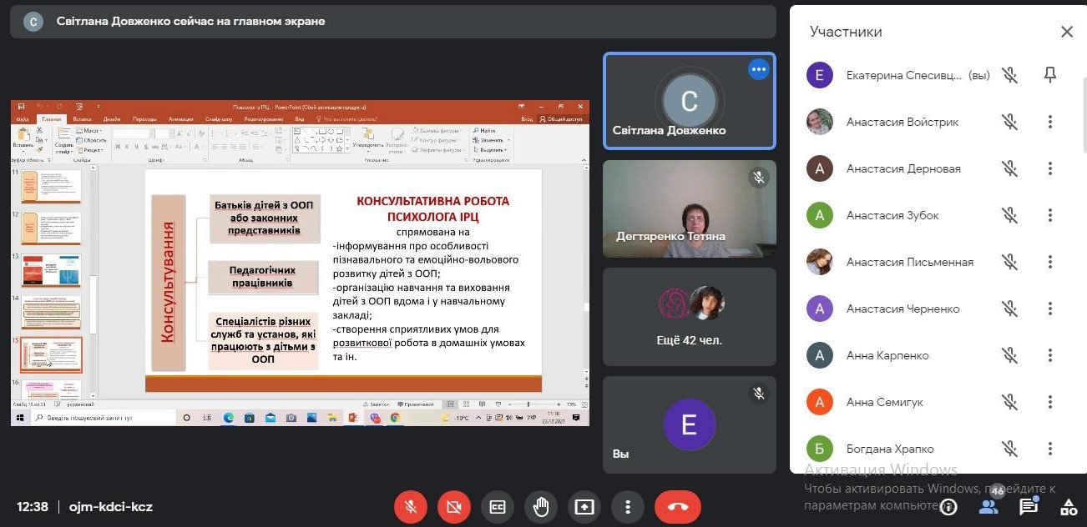This screenshot has width=1087, height=527.
Task: Toggle the microphone in the call bar
Action: (411, 507)
